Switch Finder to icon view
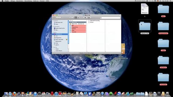Screen dimensions: 173x97 coord(71,18)
